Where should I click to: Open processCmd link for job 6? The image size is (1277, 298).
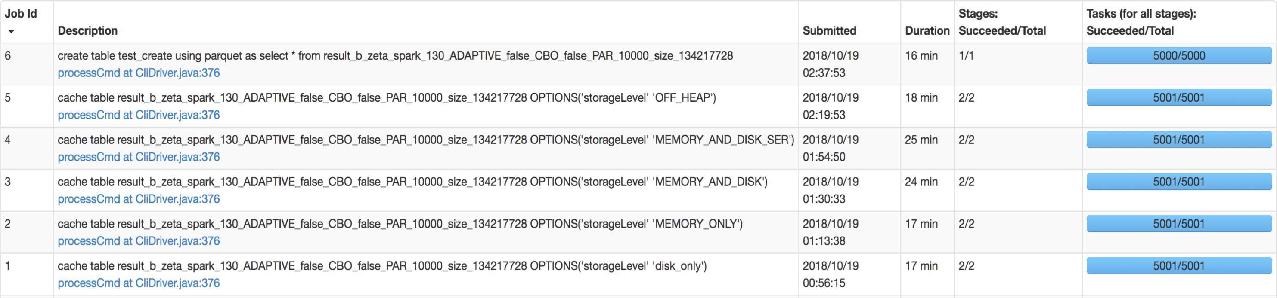(x=139, y=73)
